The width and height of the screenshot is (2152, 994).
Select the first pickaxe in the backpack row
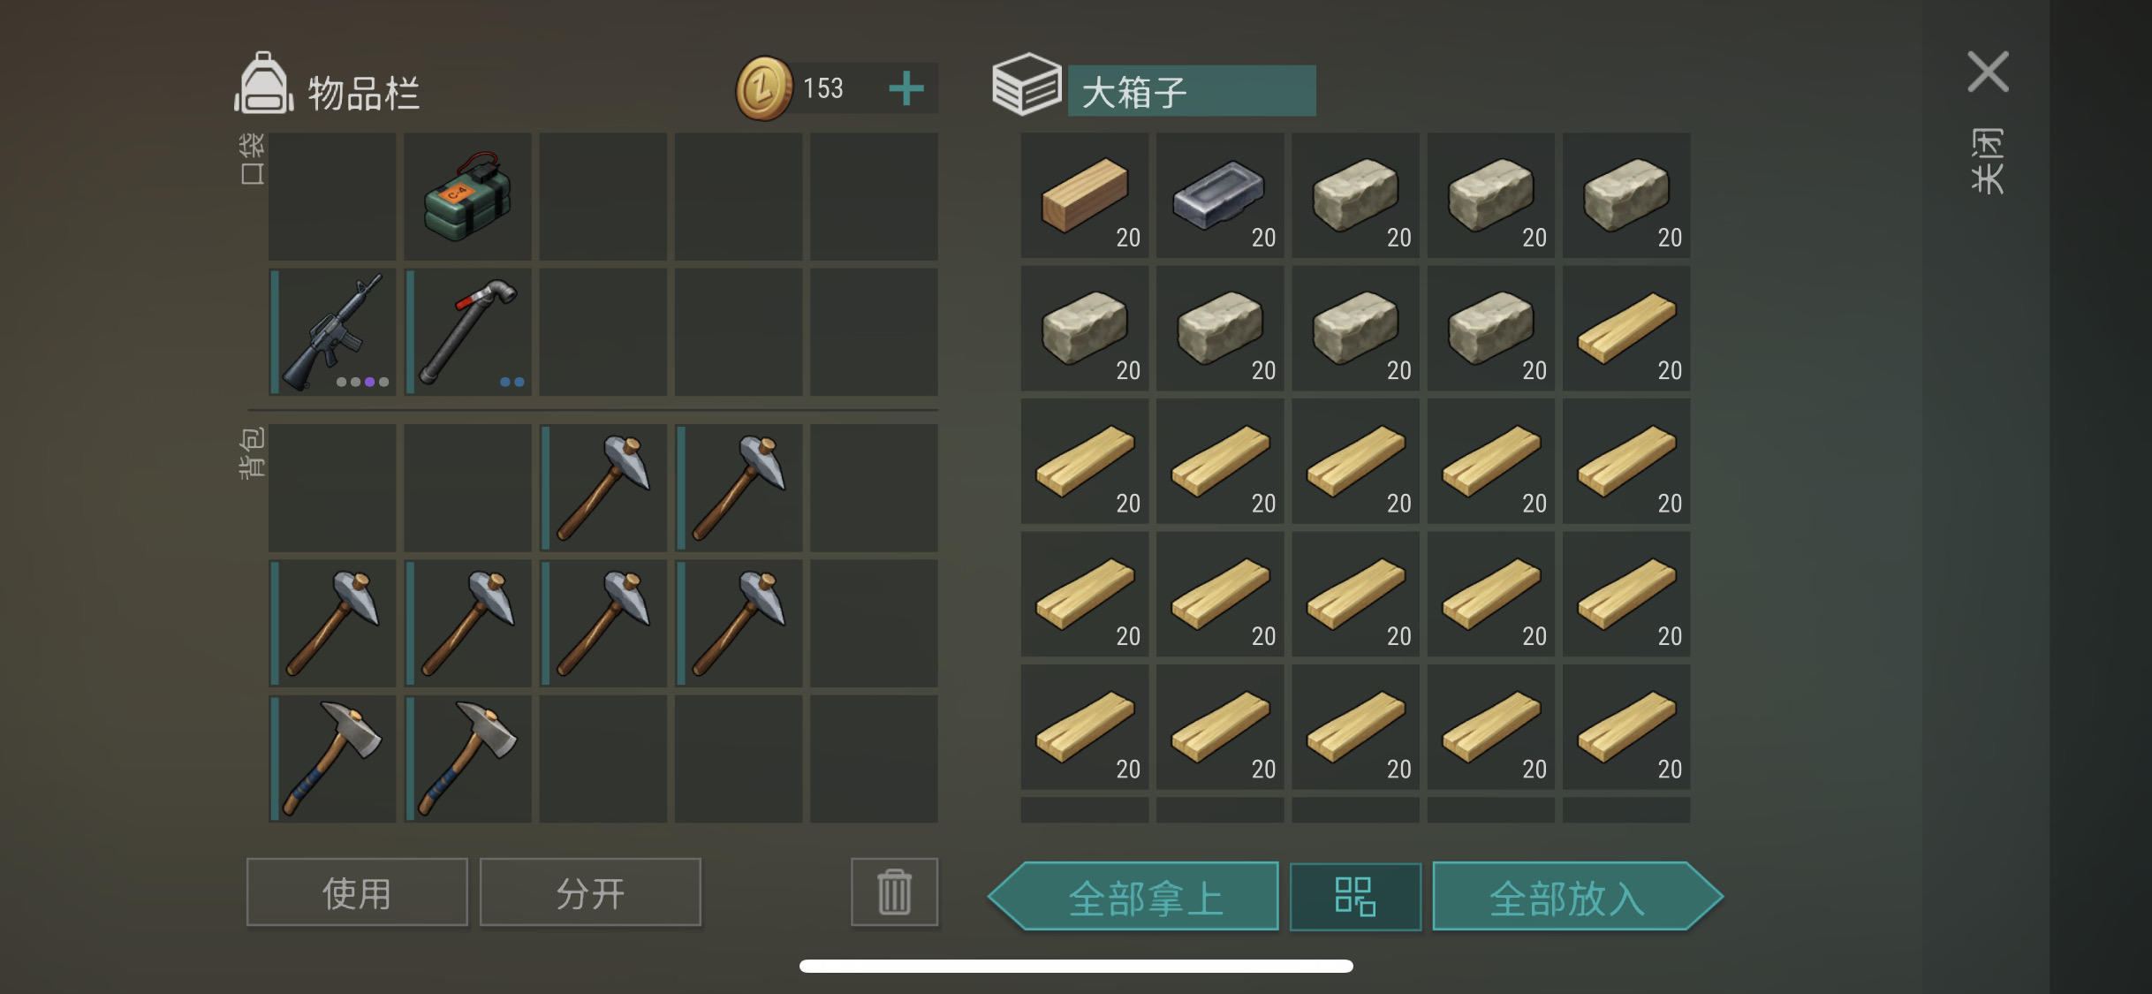[603, 488]
